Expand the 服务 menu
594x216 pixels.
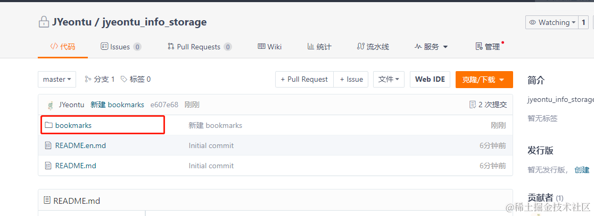431,47
